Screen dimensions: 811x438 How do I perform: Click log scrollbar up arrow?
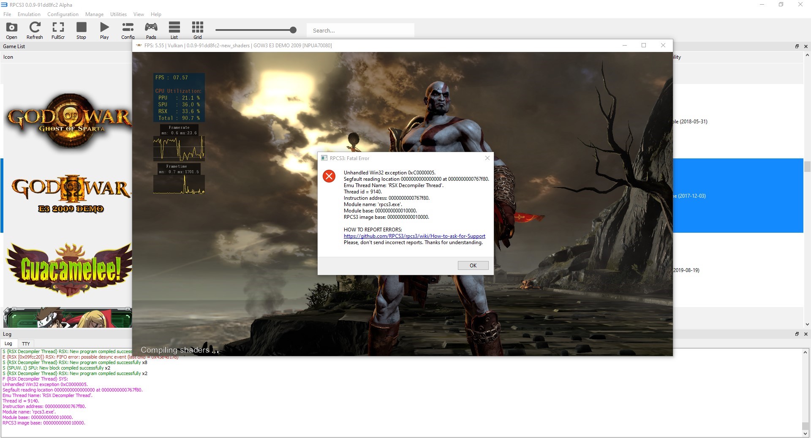pyautogui.click(x=805, y=352)
